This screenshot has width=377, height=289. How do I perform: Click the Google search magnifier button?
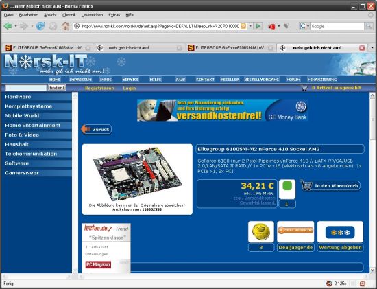tap(368, 26)
